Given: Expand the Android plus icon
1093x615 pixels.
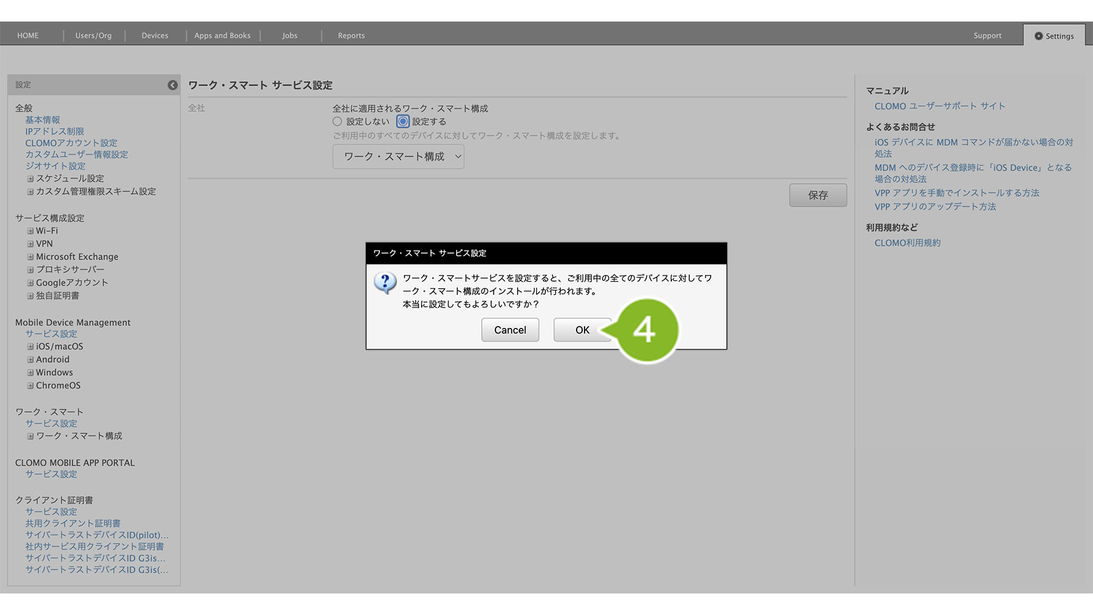Looking at the screenshot, I should coord(30,360).
